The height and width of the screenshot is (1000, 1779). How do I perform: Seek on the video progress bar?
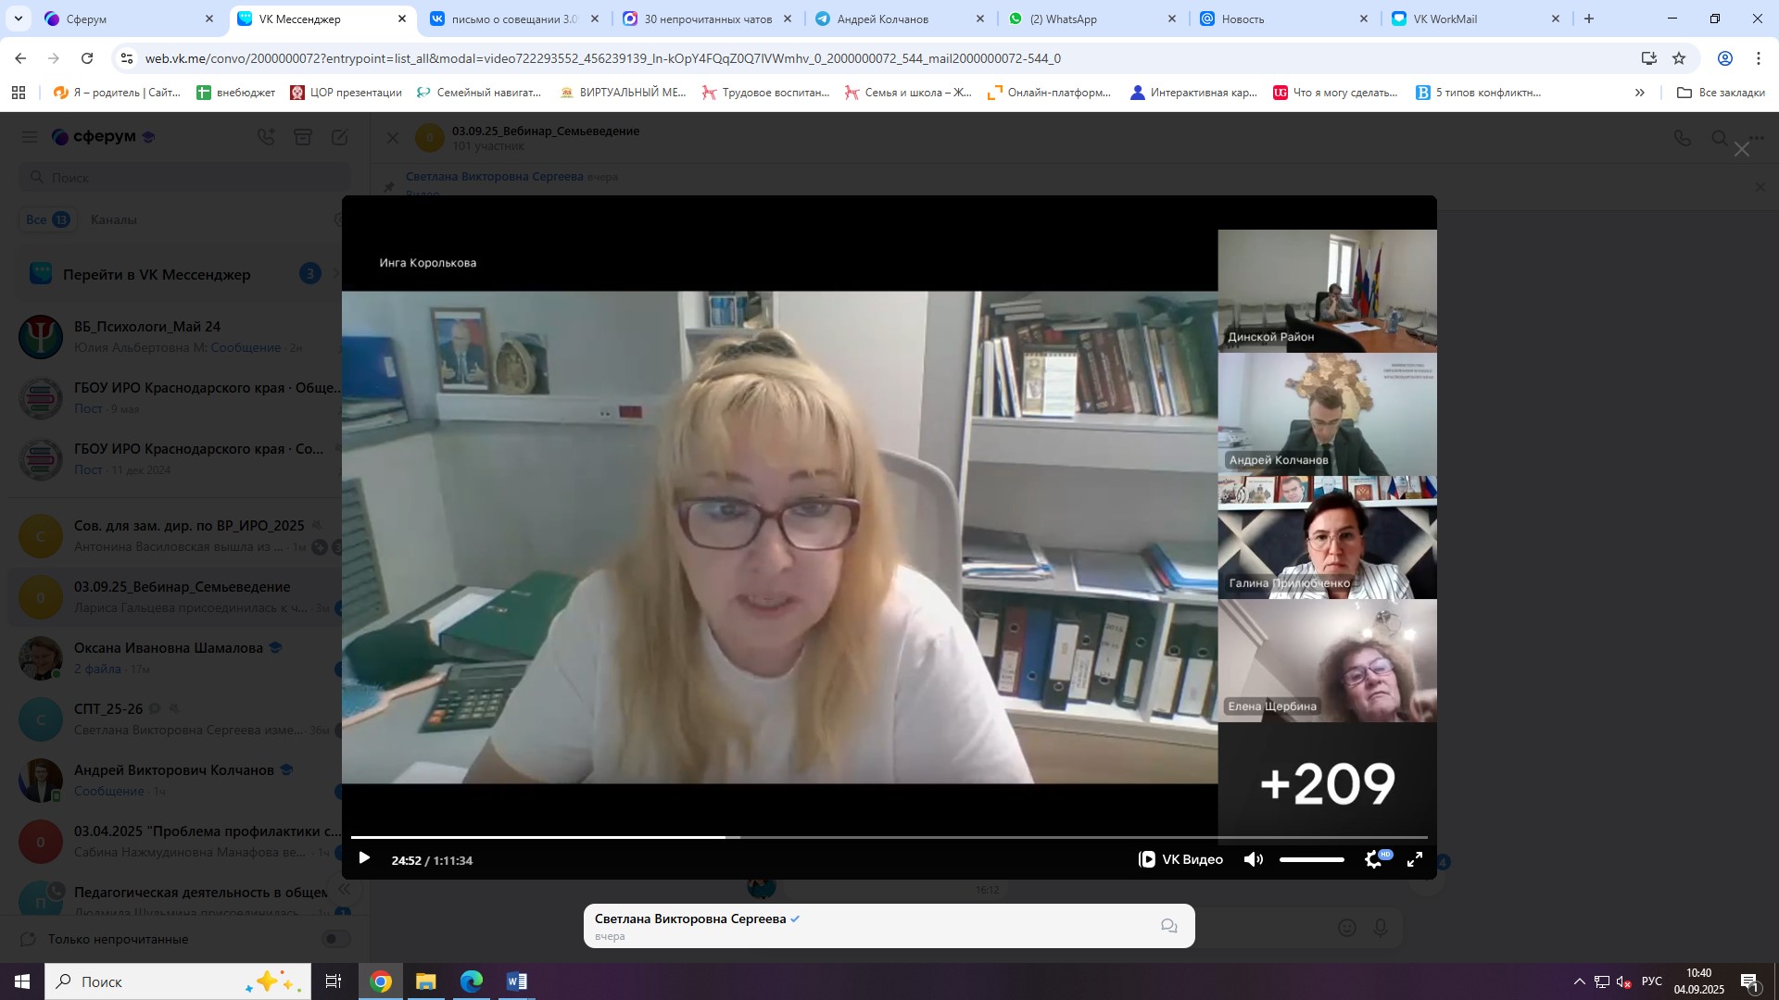888,837
